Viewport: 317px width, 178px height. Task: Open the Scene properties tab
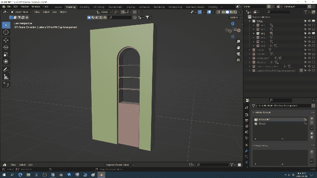coord(247,132)
